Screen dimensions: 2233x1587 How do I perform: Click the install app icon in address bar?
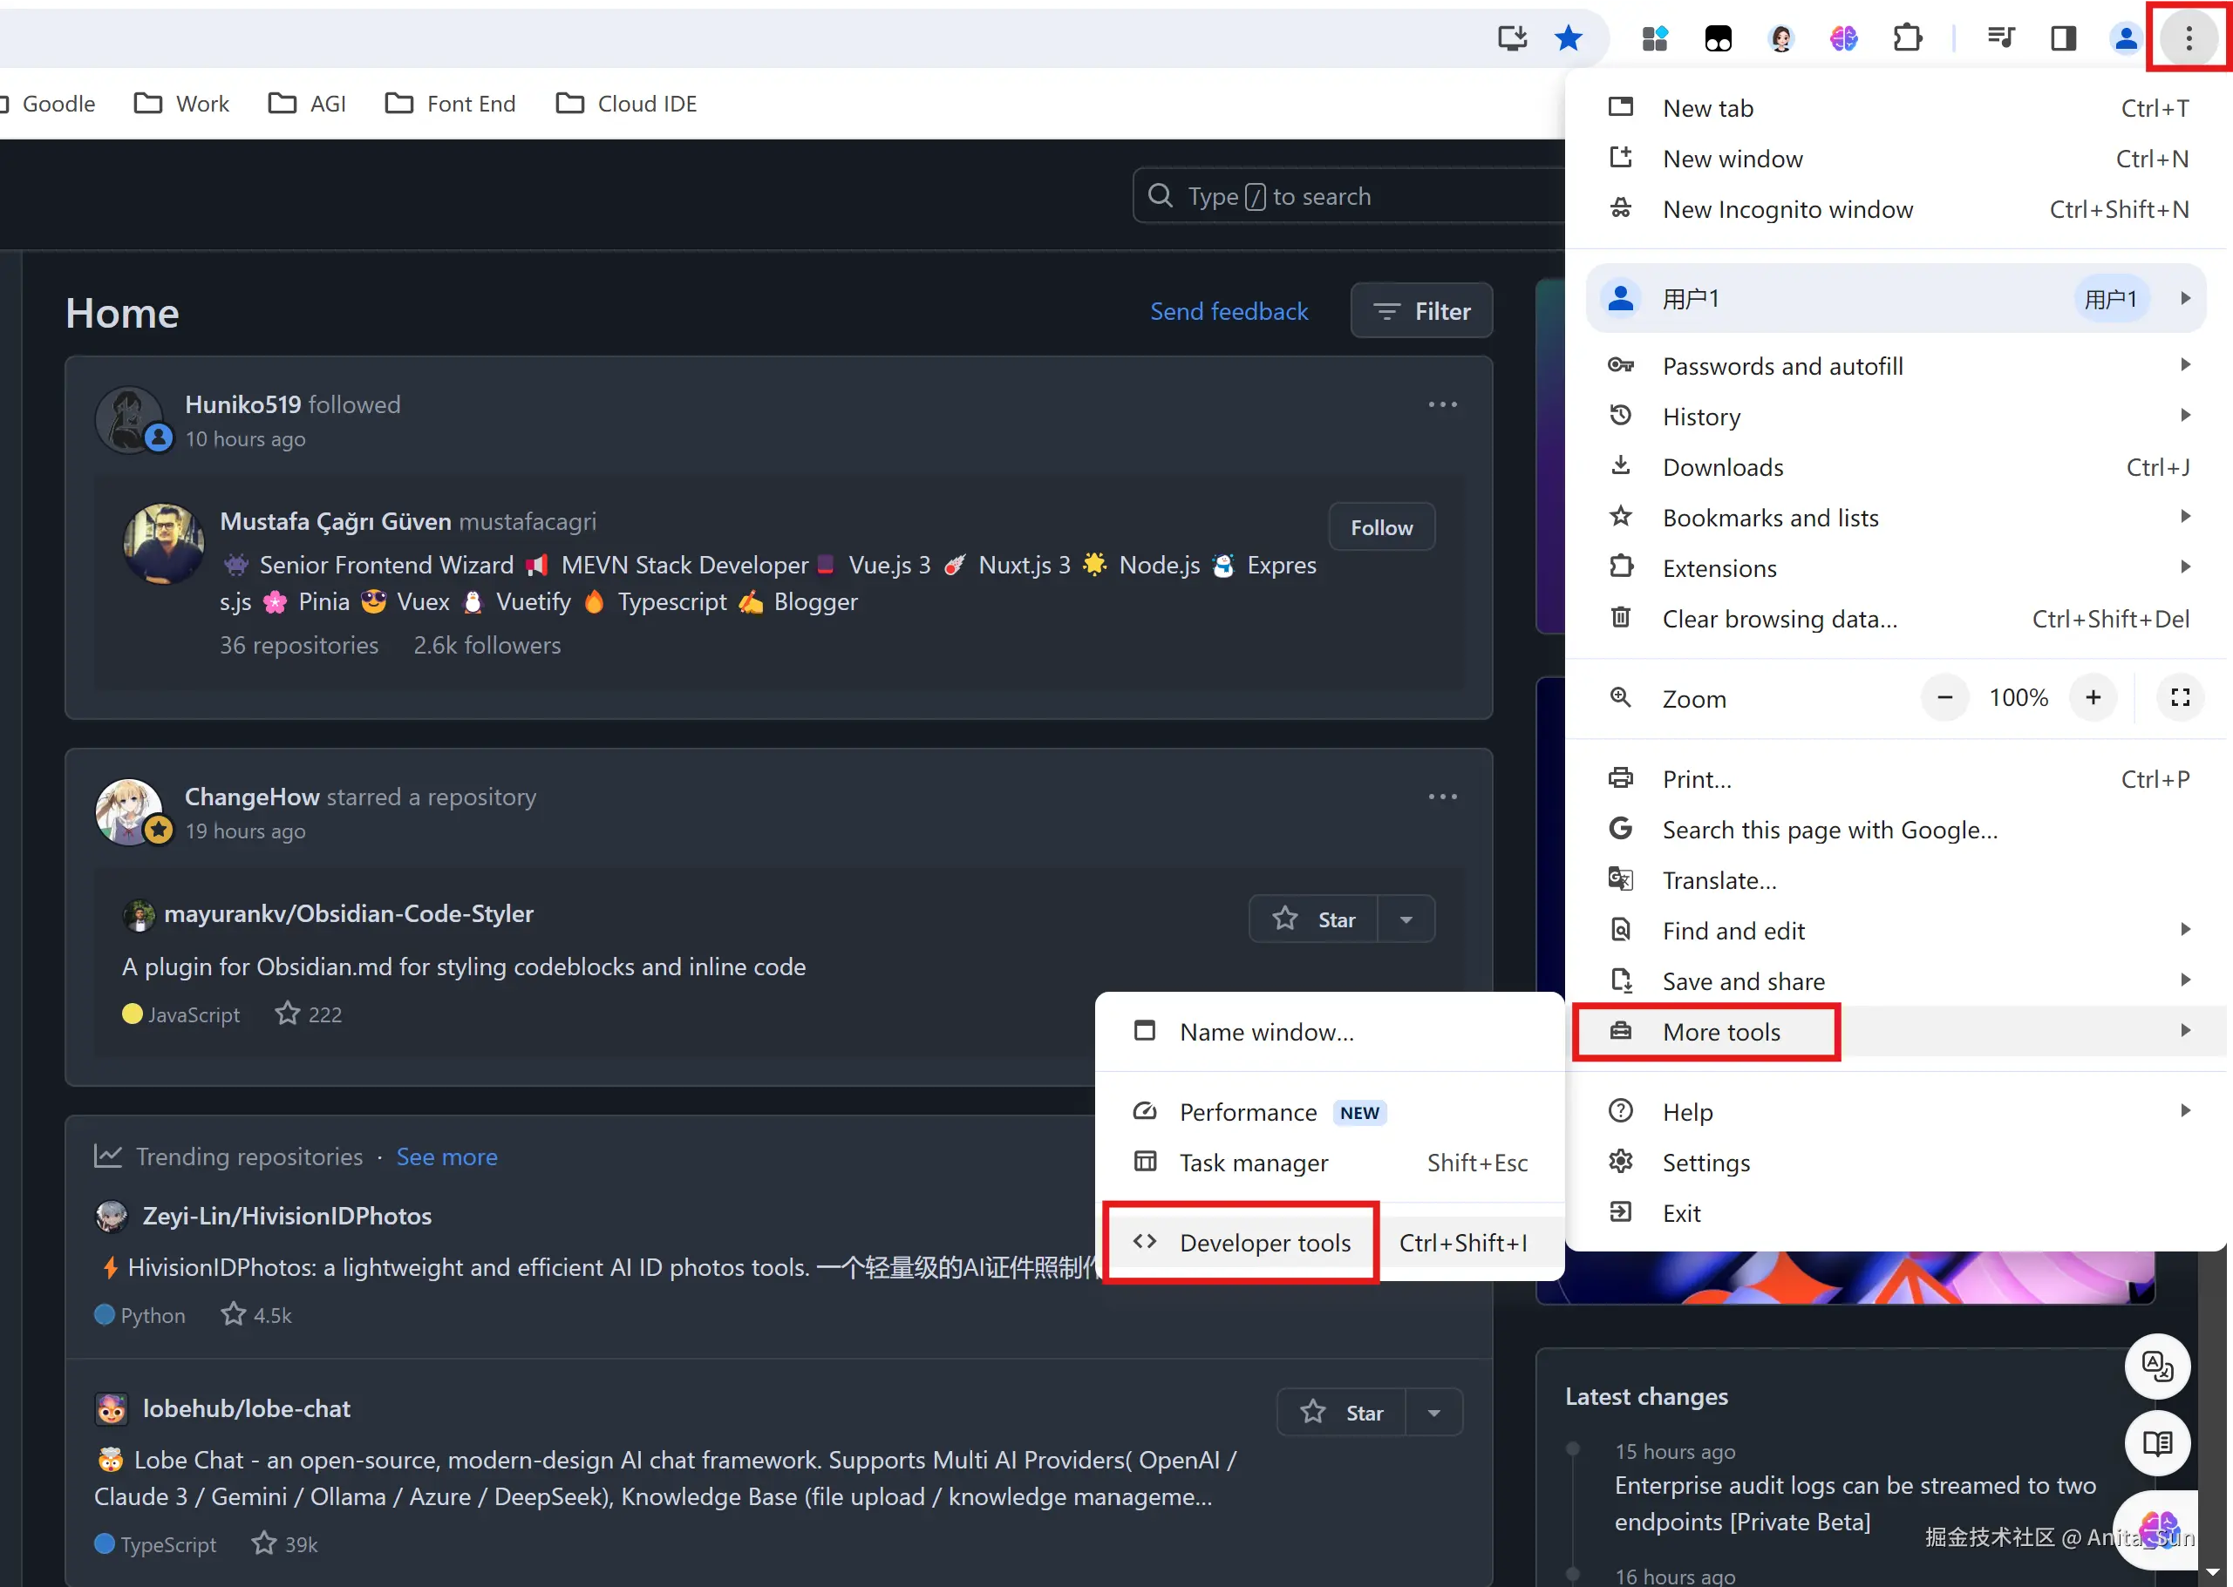pyautogui.click(x=1511, y=38)
